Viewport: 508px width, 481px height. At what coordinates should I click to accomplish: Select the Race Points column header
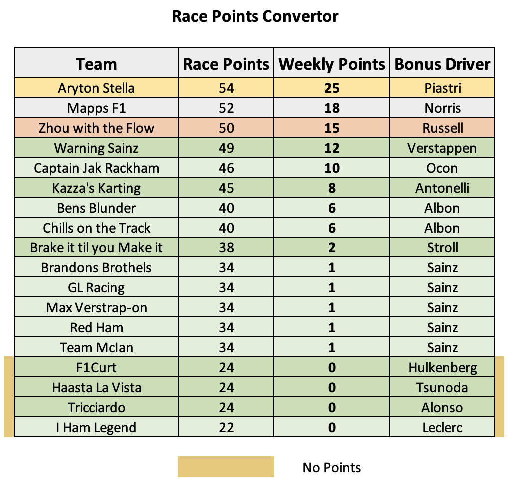[x=226, y=63]
